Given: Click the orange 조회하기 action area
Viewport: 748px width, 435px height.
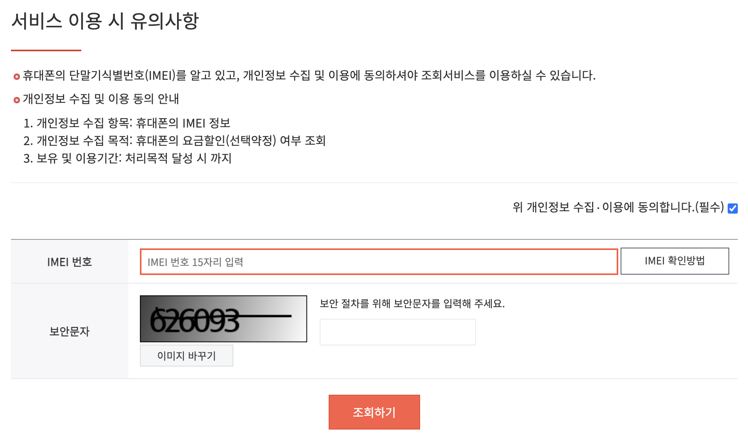Looking at the screenshot, I should pyautogui.click(x=374, y=412).
